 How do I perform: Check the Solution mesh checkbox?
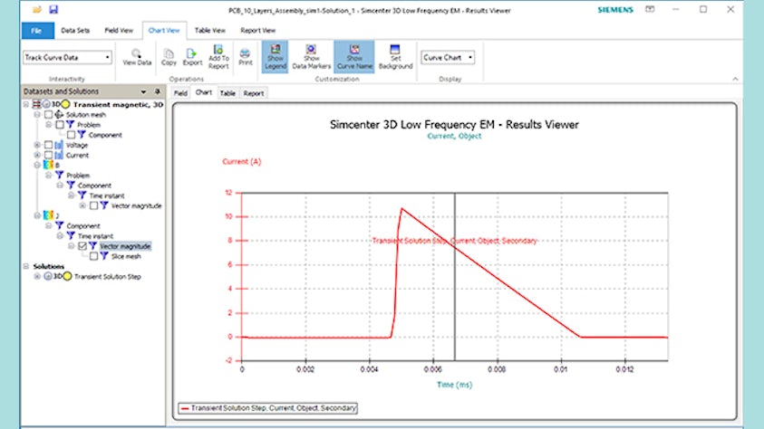[48, 115]
